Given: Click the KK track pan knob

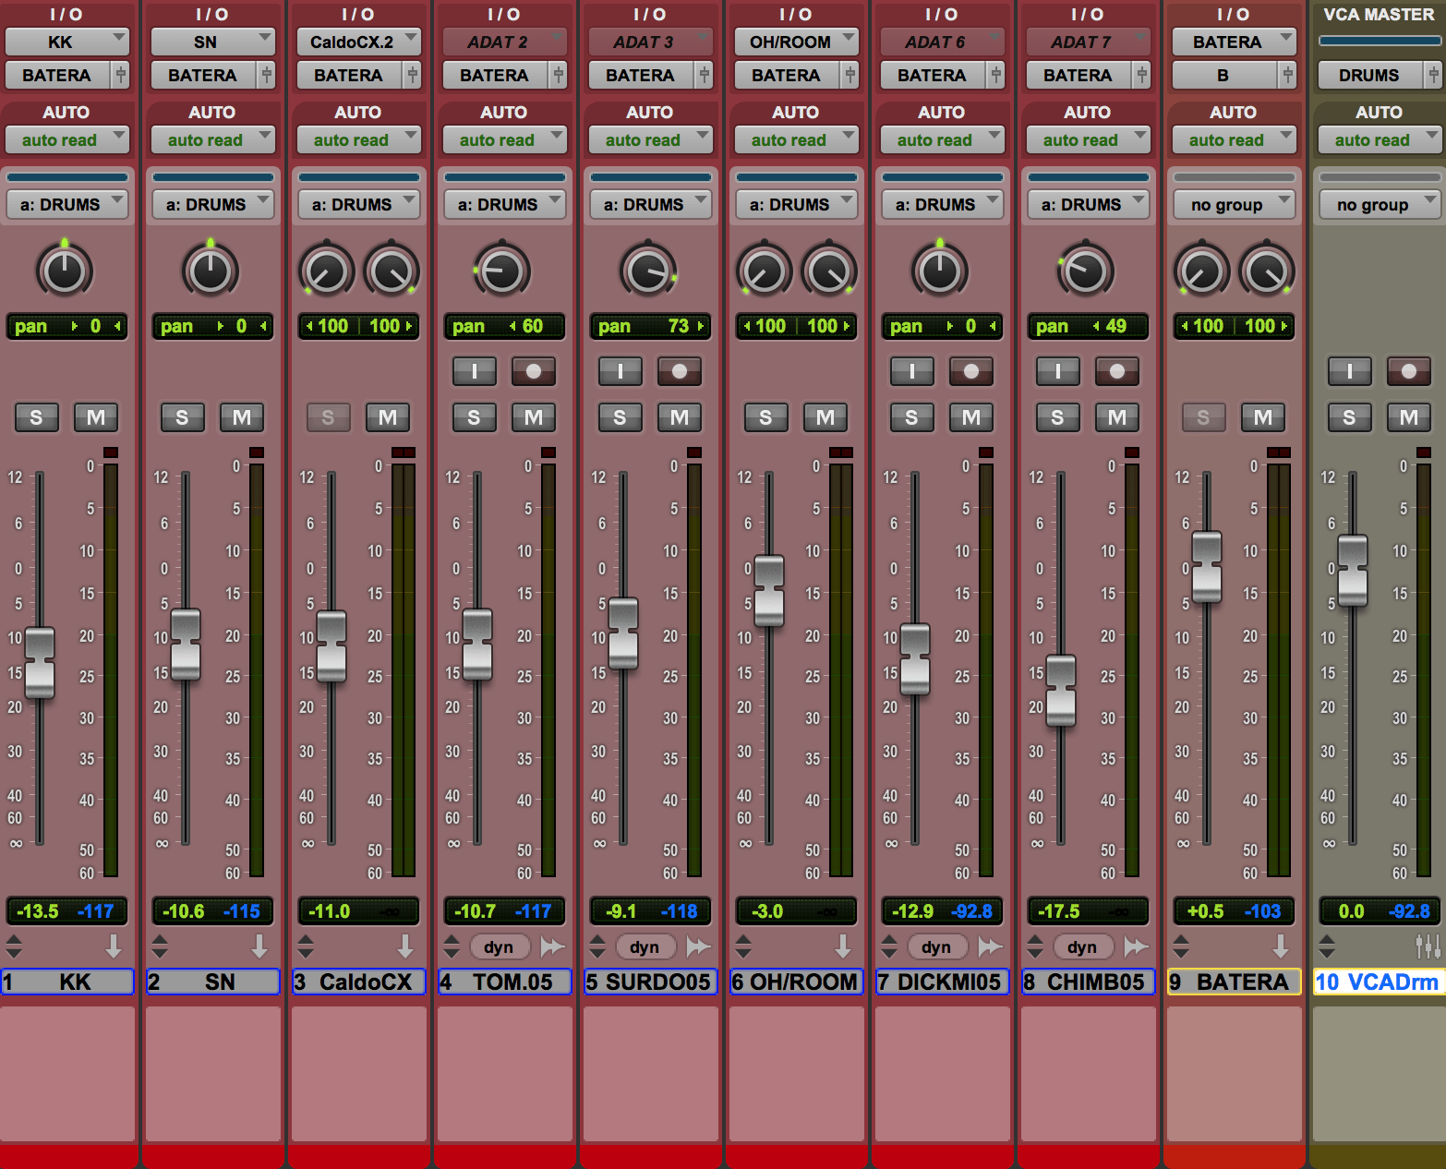Looking at the screenshot, I should click(x=65, y=271).
